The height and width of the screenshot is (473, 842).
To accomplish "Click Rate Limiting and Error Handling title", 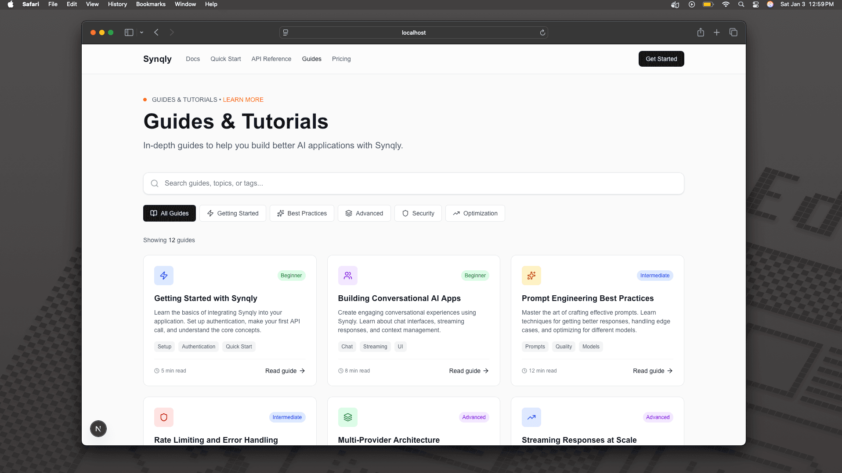I will [216, 440].
